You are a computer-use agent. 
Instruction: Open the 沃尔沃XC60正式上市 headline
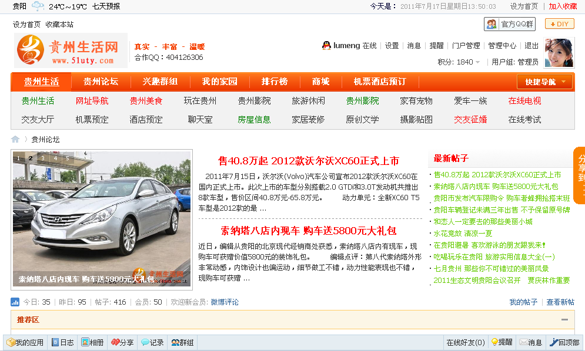pos(309,161)
